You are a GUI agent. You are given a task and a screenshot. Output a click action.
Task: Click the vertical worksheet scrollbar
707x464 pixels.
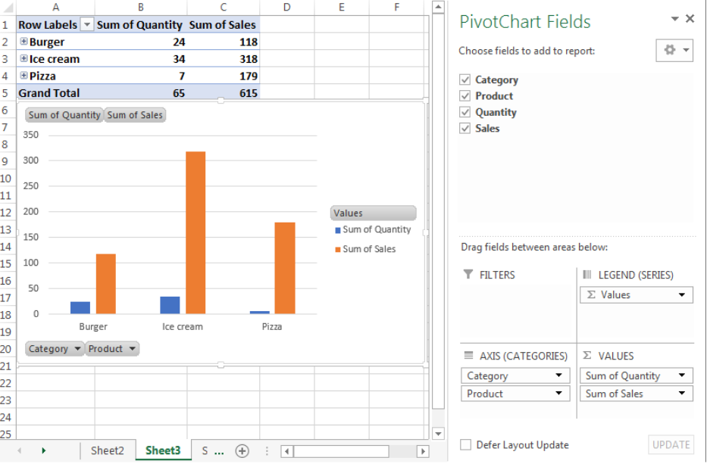click(438, 227)
